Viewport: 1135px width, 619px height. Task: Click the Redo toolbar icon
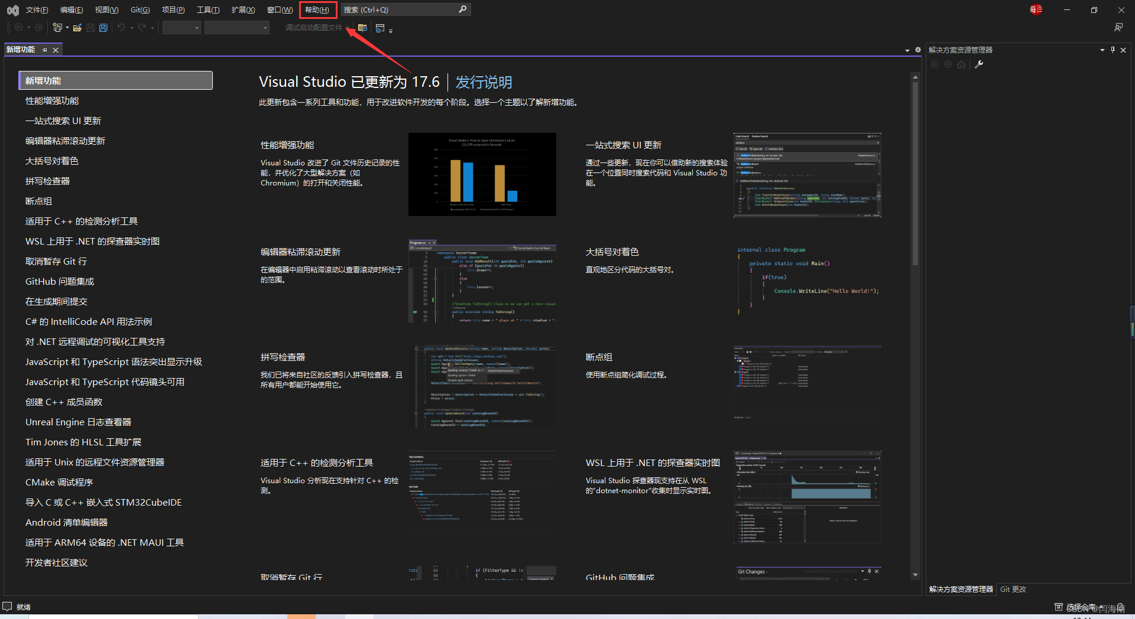click(142, 28)
